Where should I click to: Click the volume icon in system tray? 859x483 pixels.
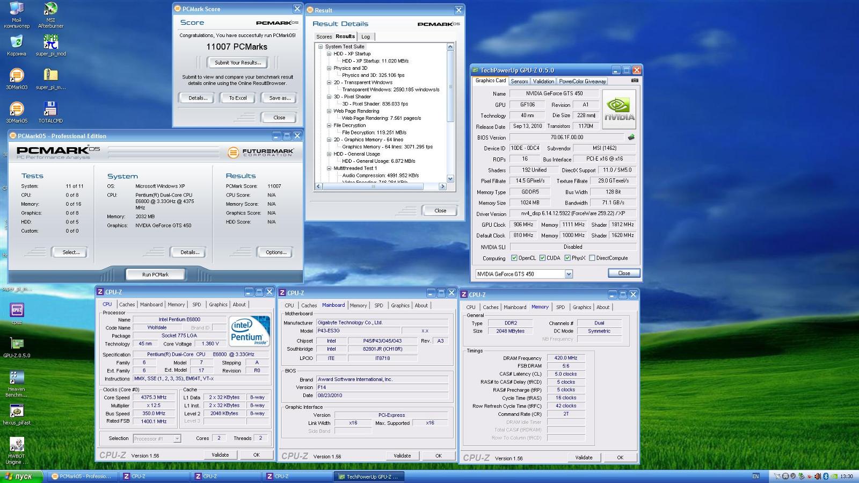click(x=818, y=477)
